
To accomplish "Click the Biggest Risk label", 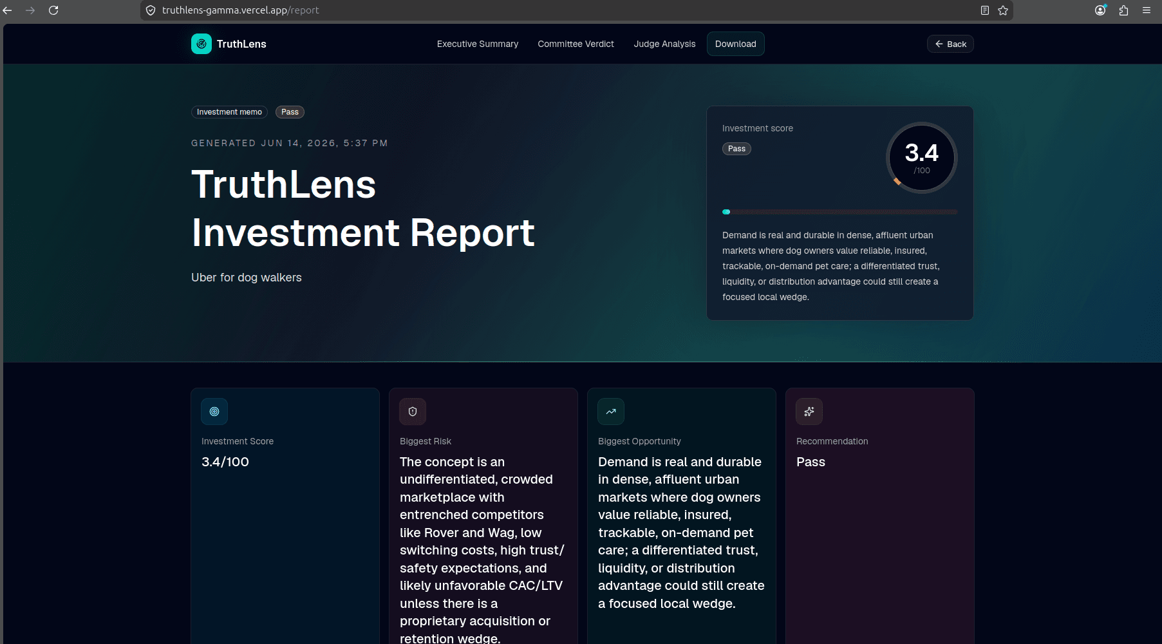I will click(x=426, y=441).
